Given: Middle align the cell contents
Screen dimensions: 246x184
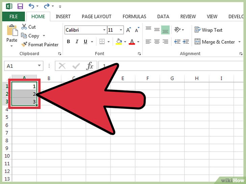Looking at the screenshot, I should [157, 29].
